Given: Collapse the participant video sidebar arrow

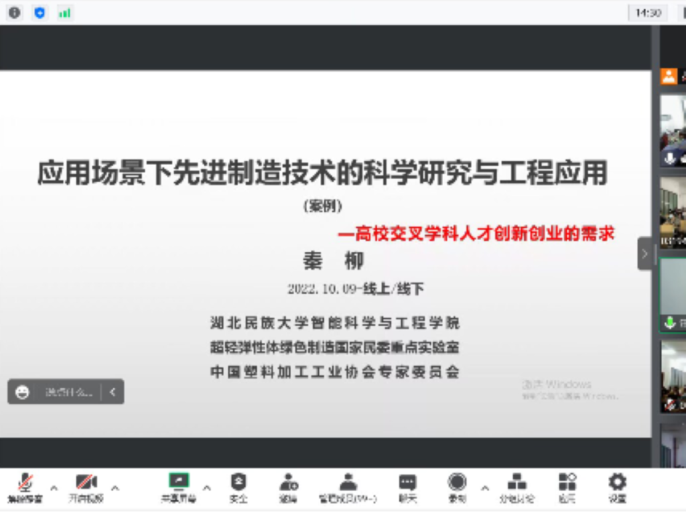Looking at the screenshot, I should (644, 254).
